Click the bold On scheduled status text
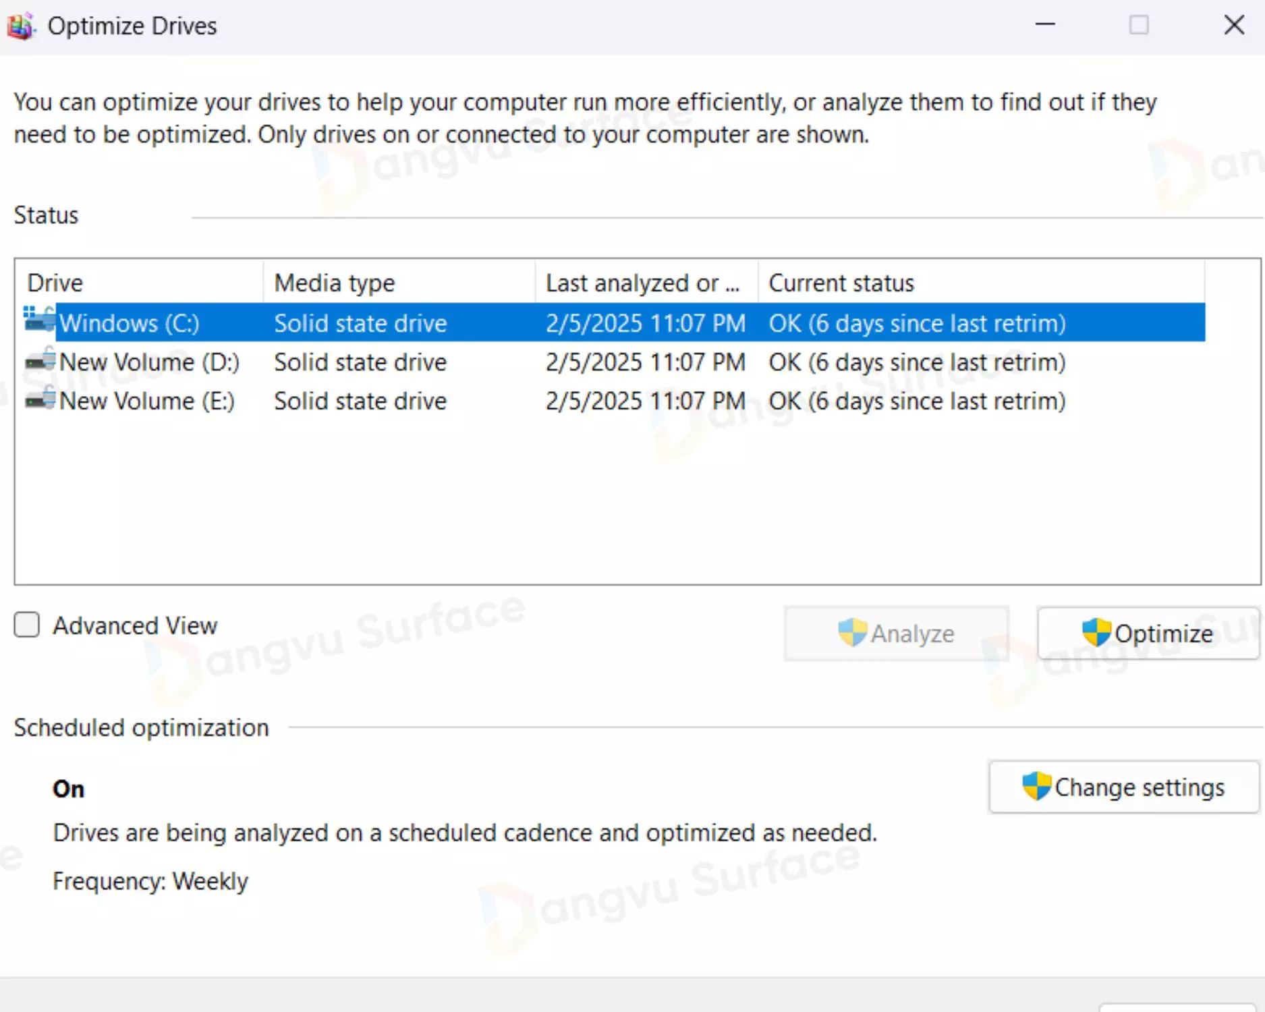The width and height of the screenshot is (1265, 1012). (x=69, y=789)
